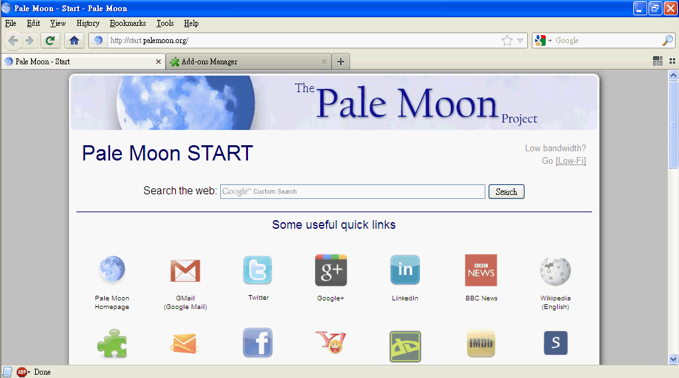Click the blue S quick link icon
Viewport: 679px width, 378px height.
[x=556, y=342]
